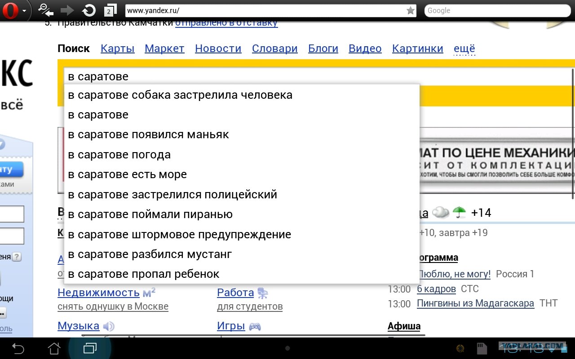575x359 pixels.
Task: Expand the 'ещё' more services menu
Action: tap(464, 48)
